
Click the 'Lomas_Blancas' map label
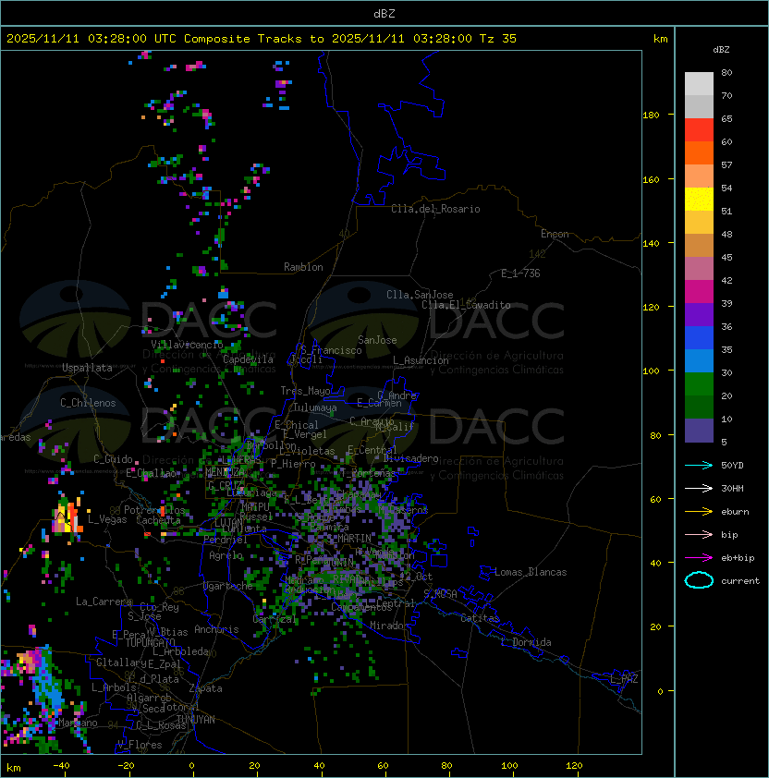[x=531, y=572]
